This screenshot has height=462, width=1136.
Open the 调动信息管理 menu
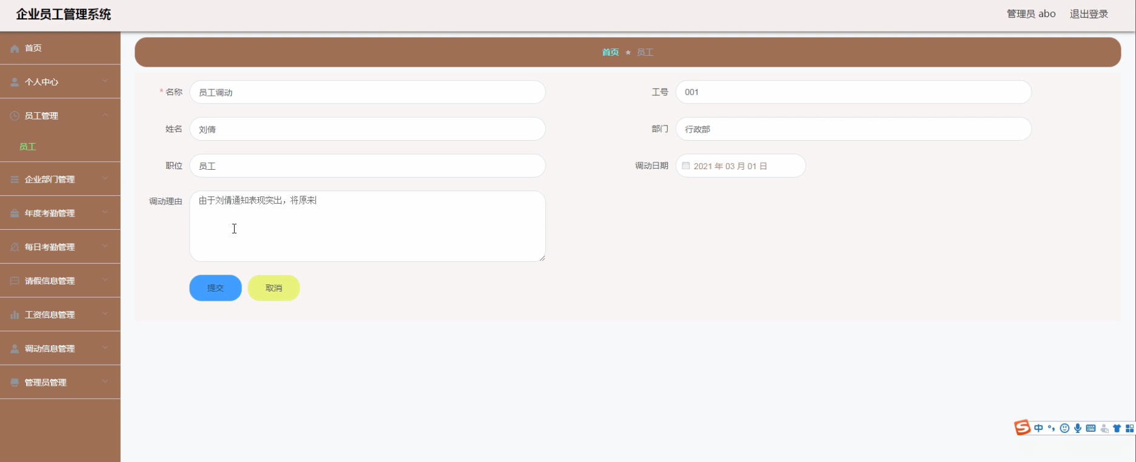[60, 349]
